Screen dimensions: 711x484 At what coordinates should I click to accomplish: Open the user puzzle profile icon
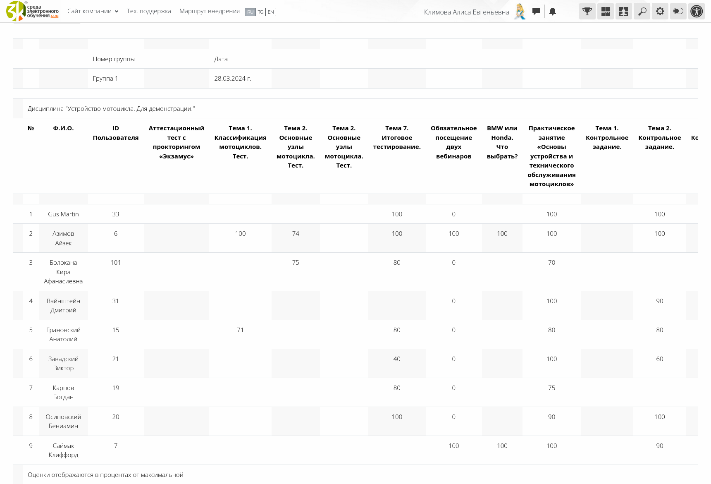pyautogui.click(x=623, y=11)
